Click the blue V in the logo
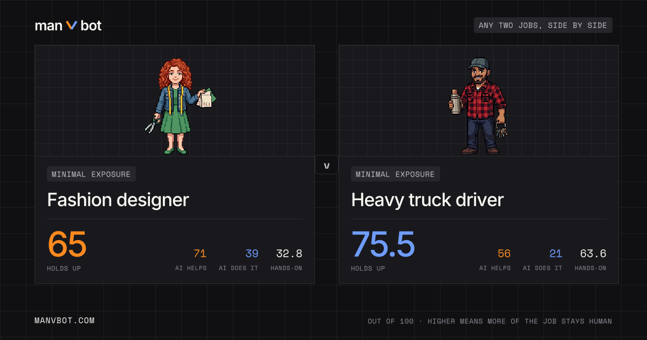647x340 pixels. [x=72, y=25]
